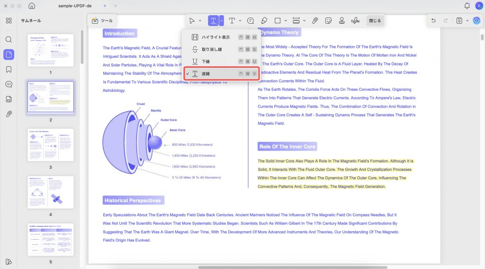Click the document horizontal scrollbar
The image size is (485, 269).
tap(293, 267)
